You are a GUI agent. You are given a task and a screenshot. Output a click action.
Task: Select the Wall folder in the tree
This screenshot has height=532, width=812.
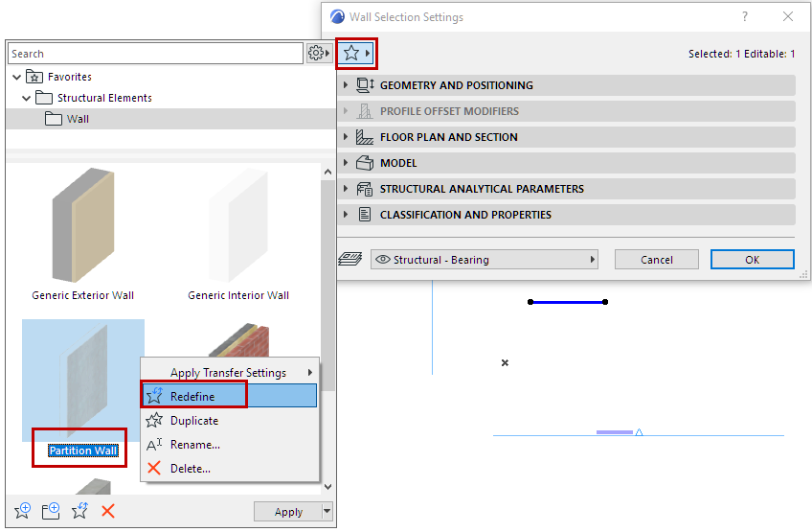pyautogui.click(x=170, y=119)
